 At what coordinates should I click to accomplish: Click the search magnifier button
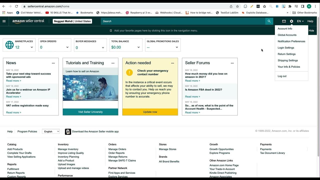(x=269, y=21)
